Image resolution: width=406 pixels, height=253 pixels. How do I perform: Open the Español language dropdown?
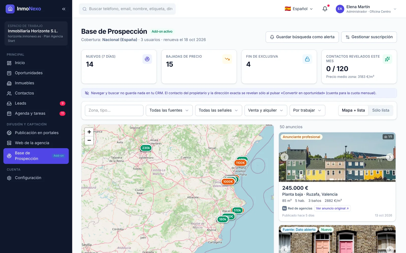tap(299, 9)
